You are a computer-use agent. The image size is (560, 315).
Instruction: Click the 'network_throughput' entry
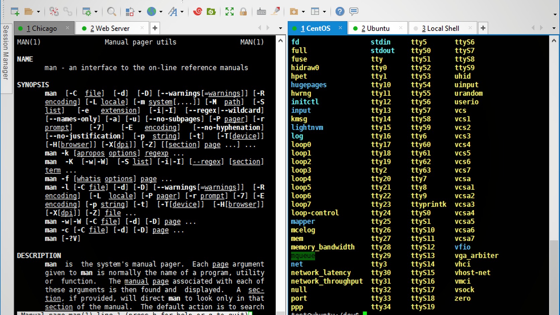point(327,282)
